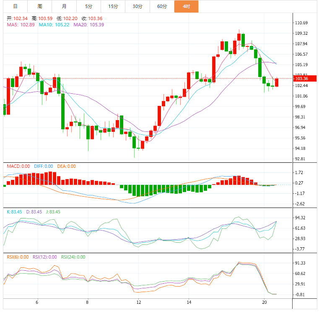319x313 pixels.
Task: Open the 月 (monthly) chart tab
Action: [x=64, y=6]
